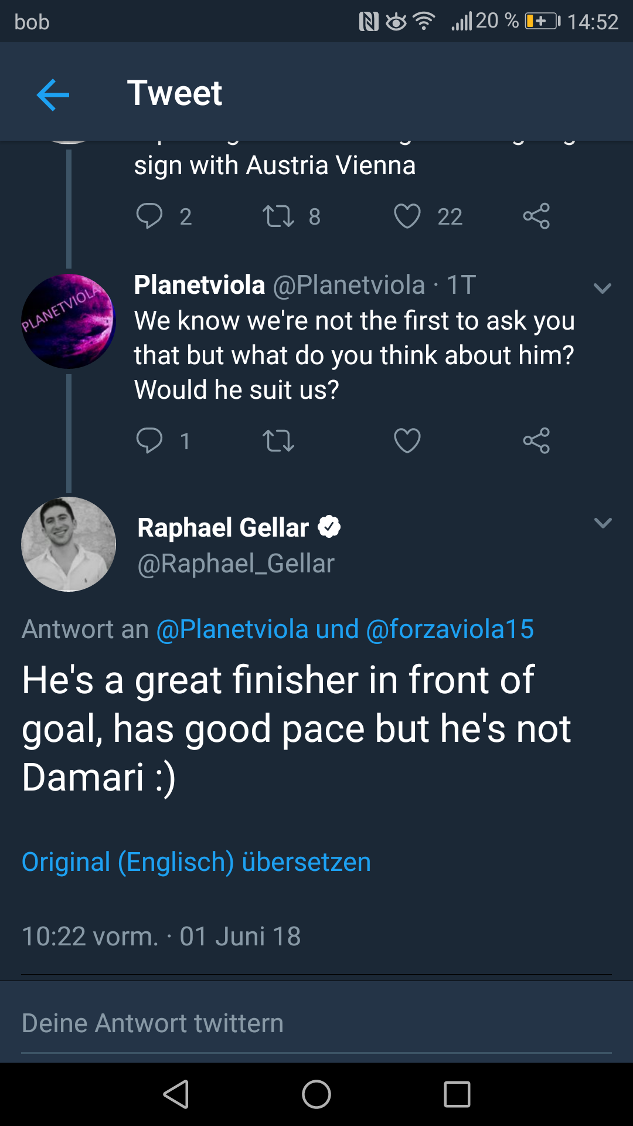Expand options chevron on Raphael Gellar tweet

[603, 523]
